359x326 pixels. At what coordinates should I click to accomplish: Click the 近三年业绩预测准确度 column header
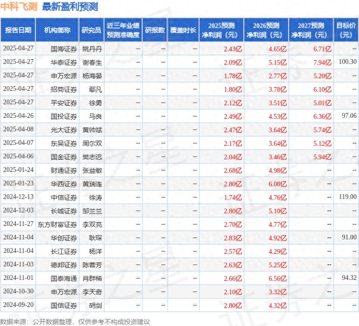tap(123, 30)
